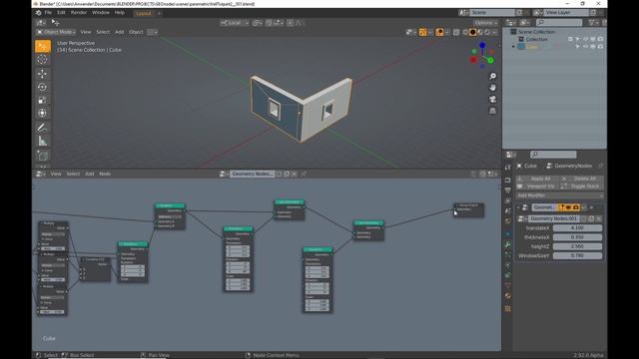Toggle wireframe viewport shading mode

[x=465, y=32]
